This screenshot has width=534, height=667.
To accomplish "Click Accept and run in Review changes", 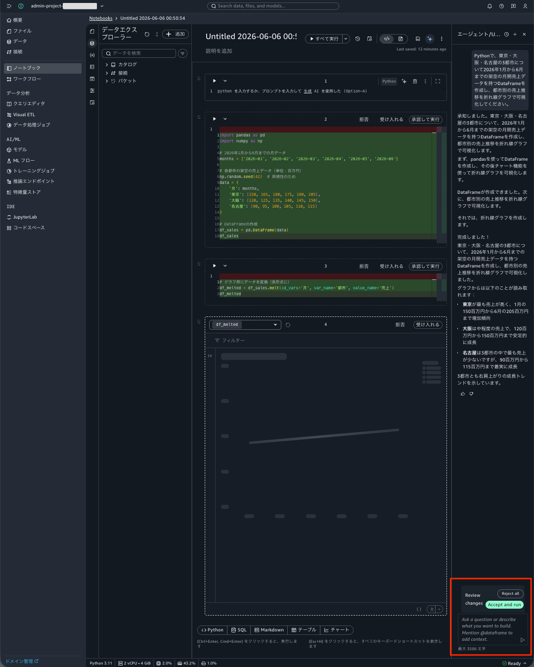I will click(x=504, y=605).
